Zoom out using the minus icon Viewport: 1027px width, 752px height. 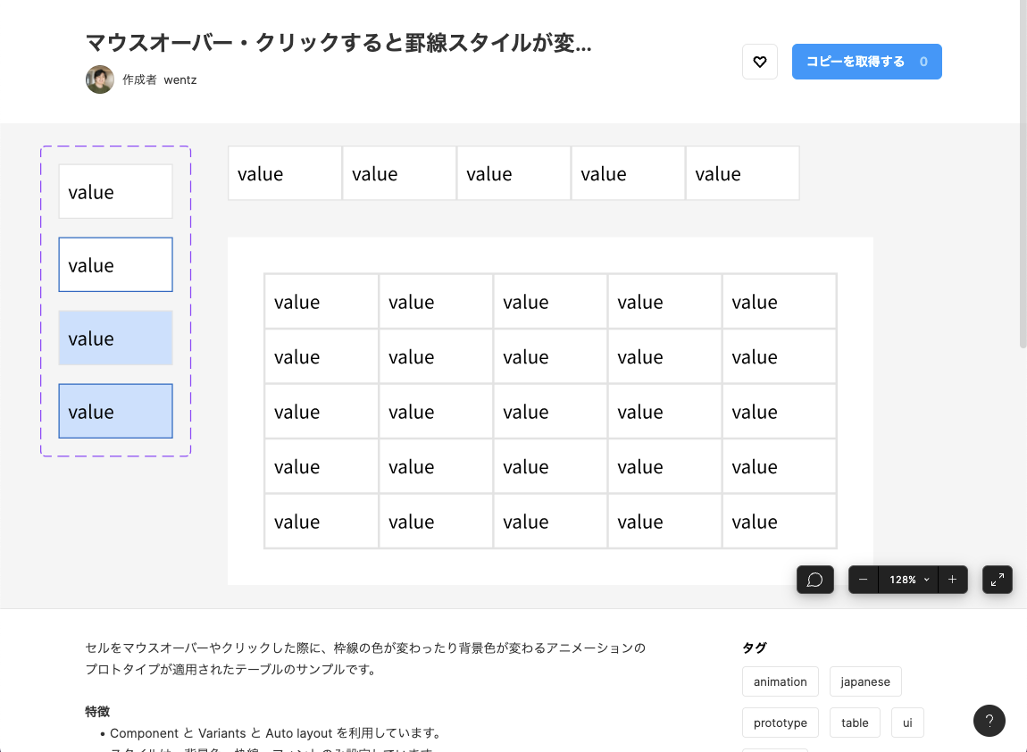click(x=863, y=580)
